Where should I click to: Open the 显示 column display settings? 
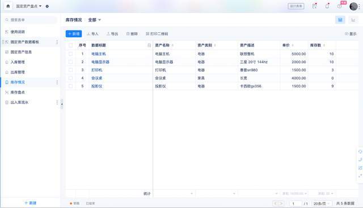click(351, 34)
